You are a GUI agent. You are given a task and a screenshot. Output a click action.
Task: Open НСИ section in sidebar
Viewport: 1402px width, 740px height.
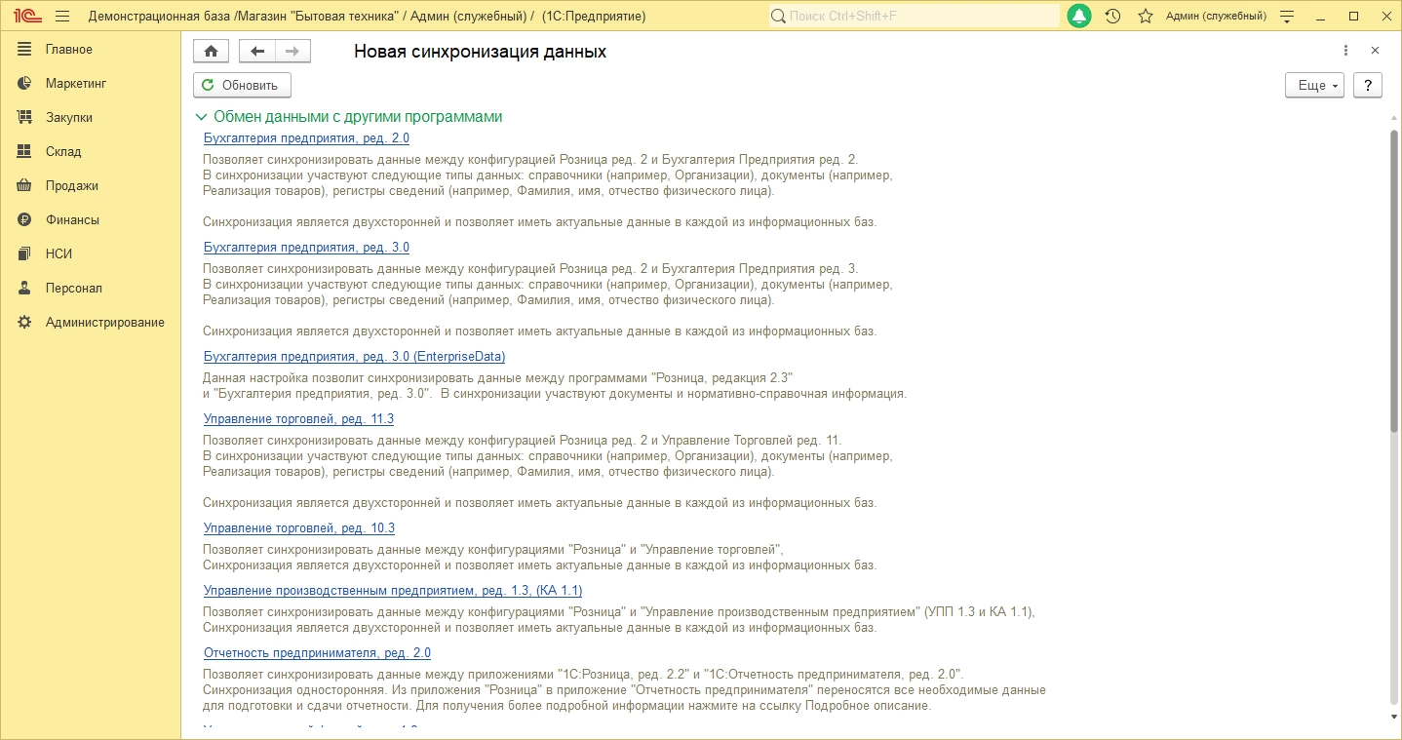[58, 254]
